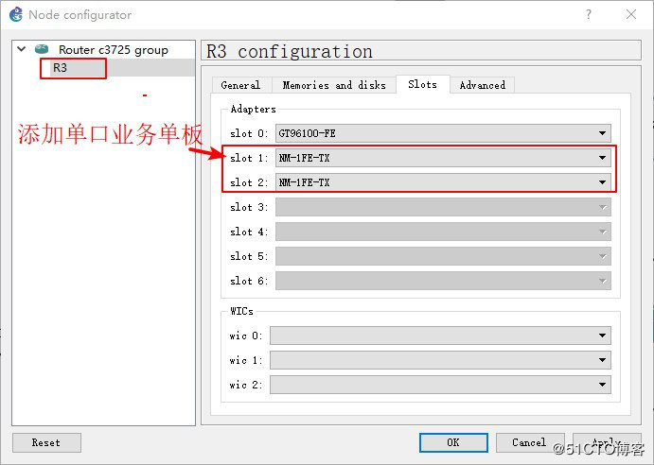Select Router c3725 group tree item

tap(113, 50)
